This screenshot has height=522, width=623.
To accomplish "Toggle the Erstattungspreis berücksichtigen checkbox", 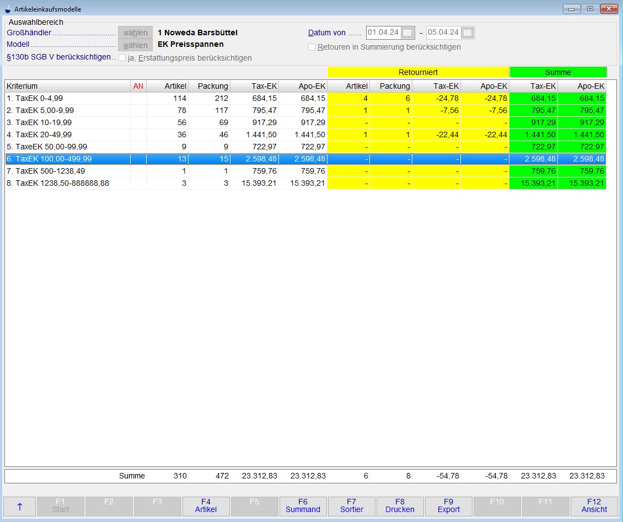I will click(x=122, y=58).
